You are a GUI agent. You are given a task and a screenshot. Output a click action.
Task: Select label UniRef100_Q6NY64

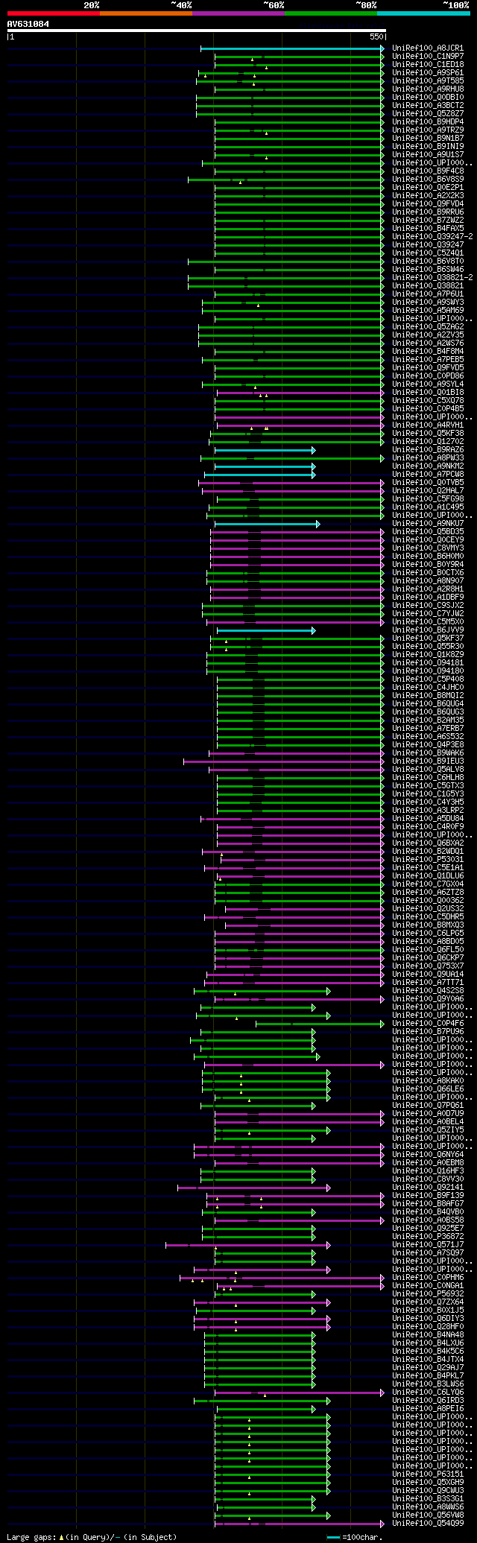tap(428, 1155)
